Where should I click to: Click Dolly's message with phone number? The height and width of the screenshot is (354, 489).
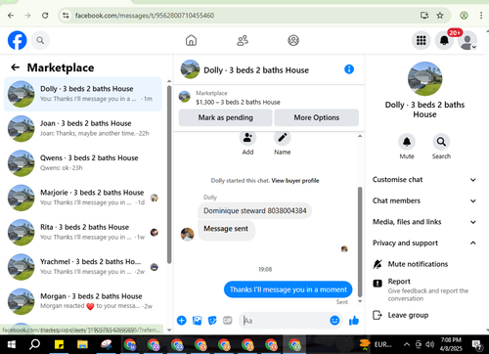pyautogui.click(x=255, y=211)
